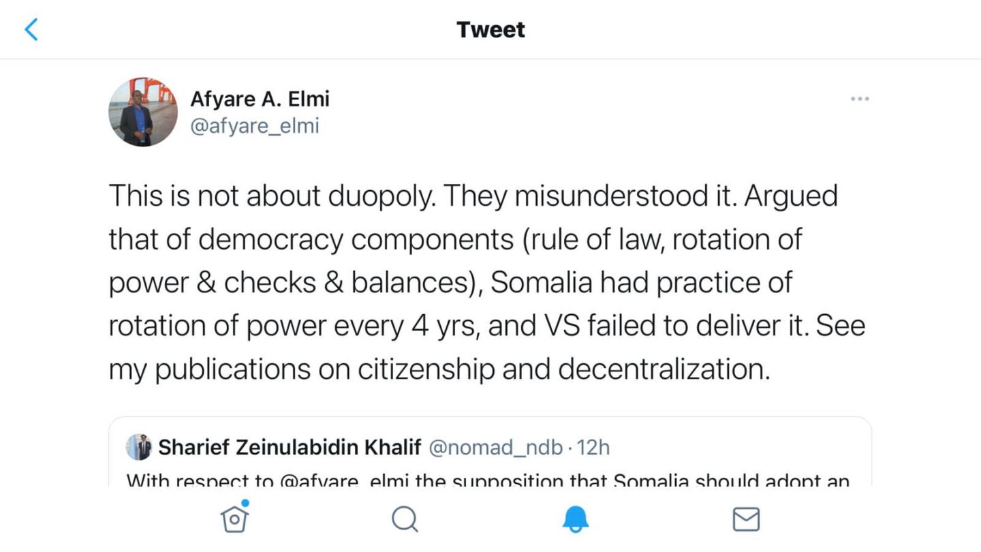Click the @afyare_elmi handle under the name
The height and width of the screenshot is (552, 981).
255,126
